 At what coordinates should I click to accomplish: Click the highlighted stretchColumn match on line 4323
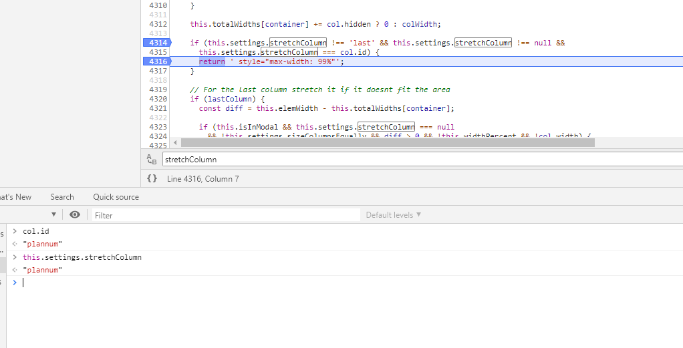(x=386, y=127)
